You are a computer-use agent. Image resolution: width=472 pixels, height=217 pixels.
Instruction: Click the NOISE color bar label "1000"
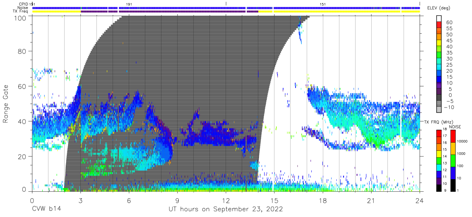(x=462, y=153)
